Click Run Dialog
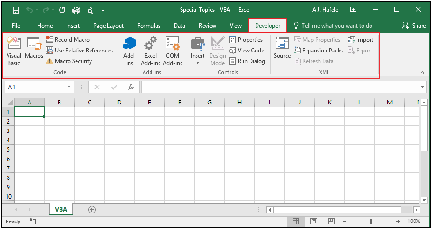The image size is (431, 228). (x=247, y=61)
